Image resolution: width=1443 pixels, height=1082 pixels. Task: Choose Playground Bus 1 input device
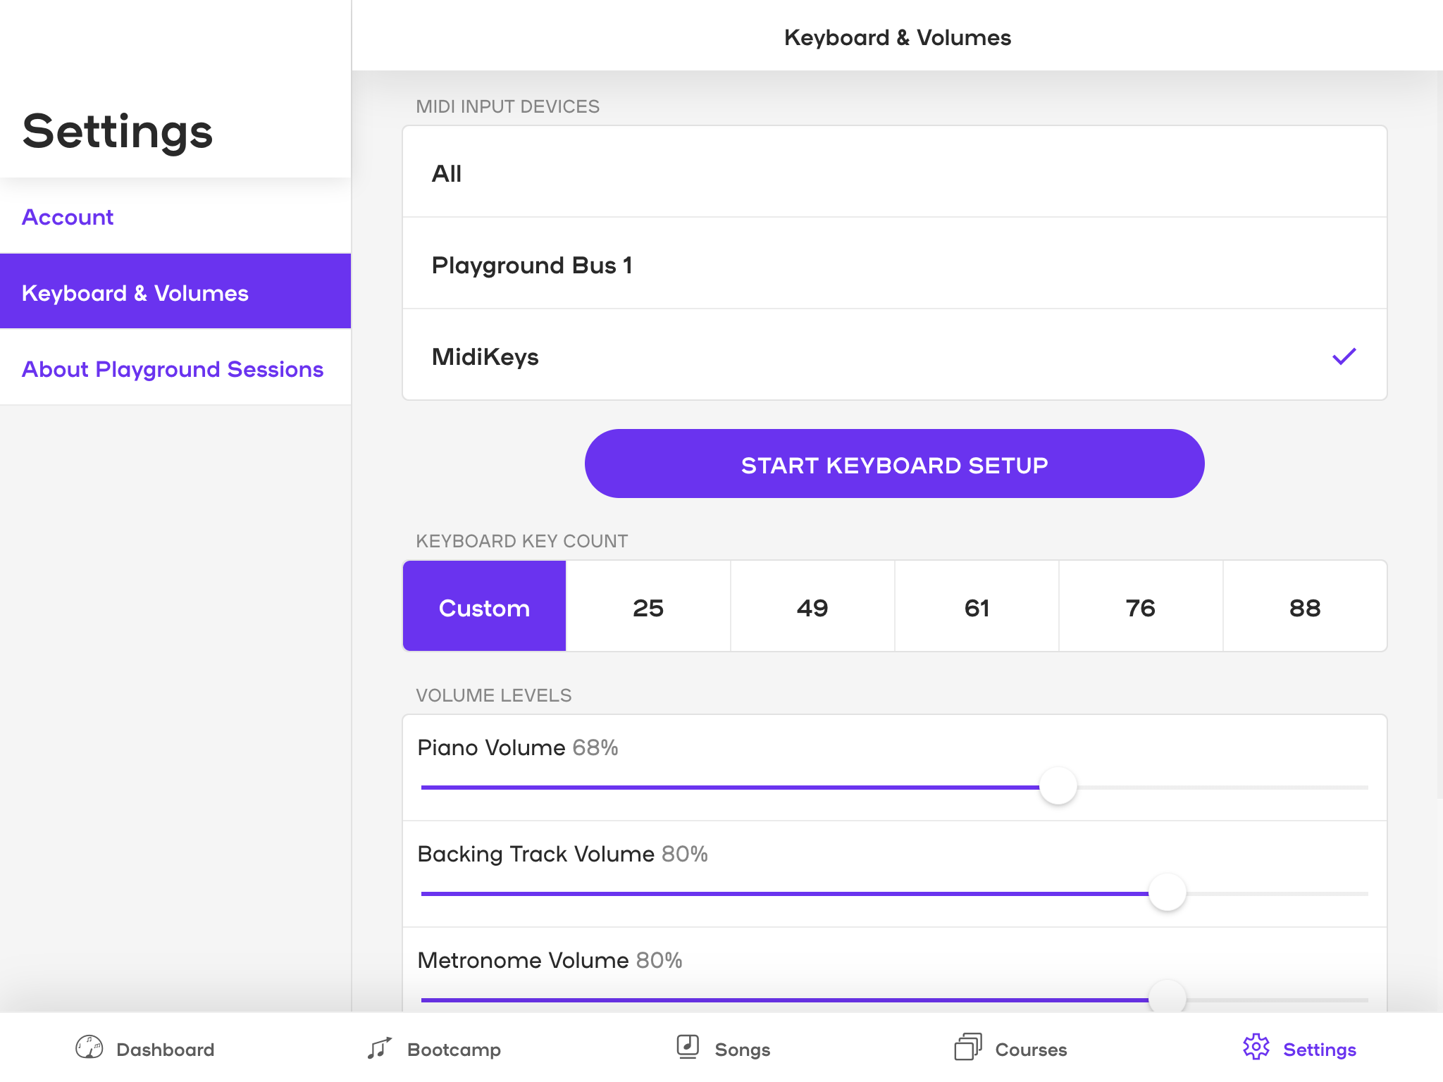point(894,263)
